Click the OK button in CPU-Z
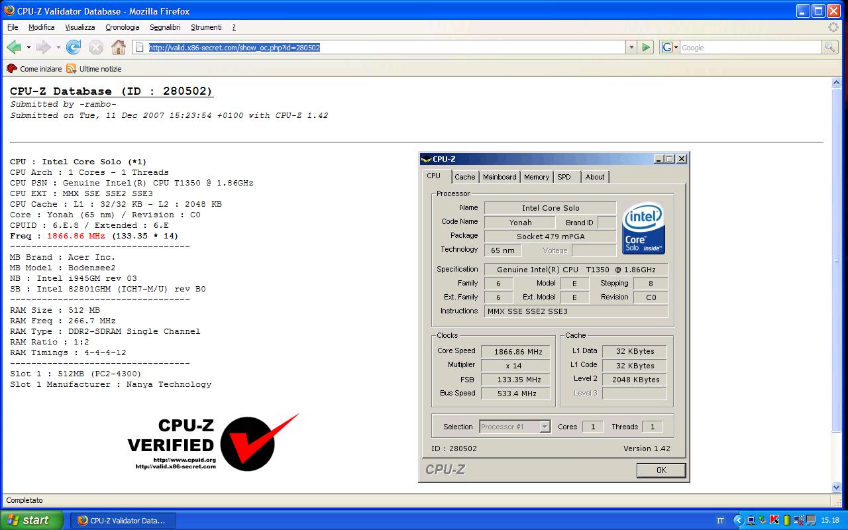This screenshot has height=530, width=848. pyautogui.click(x=661, y=470)
